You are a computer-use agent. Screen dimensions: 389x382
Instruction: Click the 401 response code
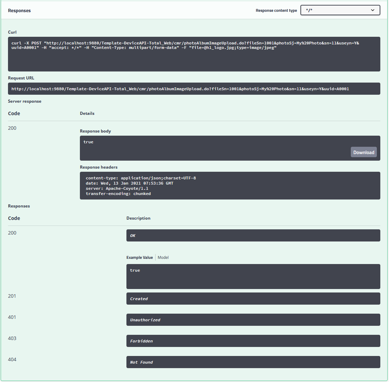tap(12, 317)
